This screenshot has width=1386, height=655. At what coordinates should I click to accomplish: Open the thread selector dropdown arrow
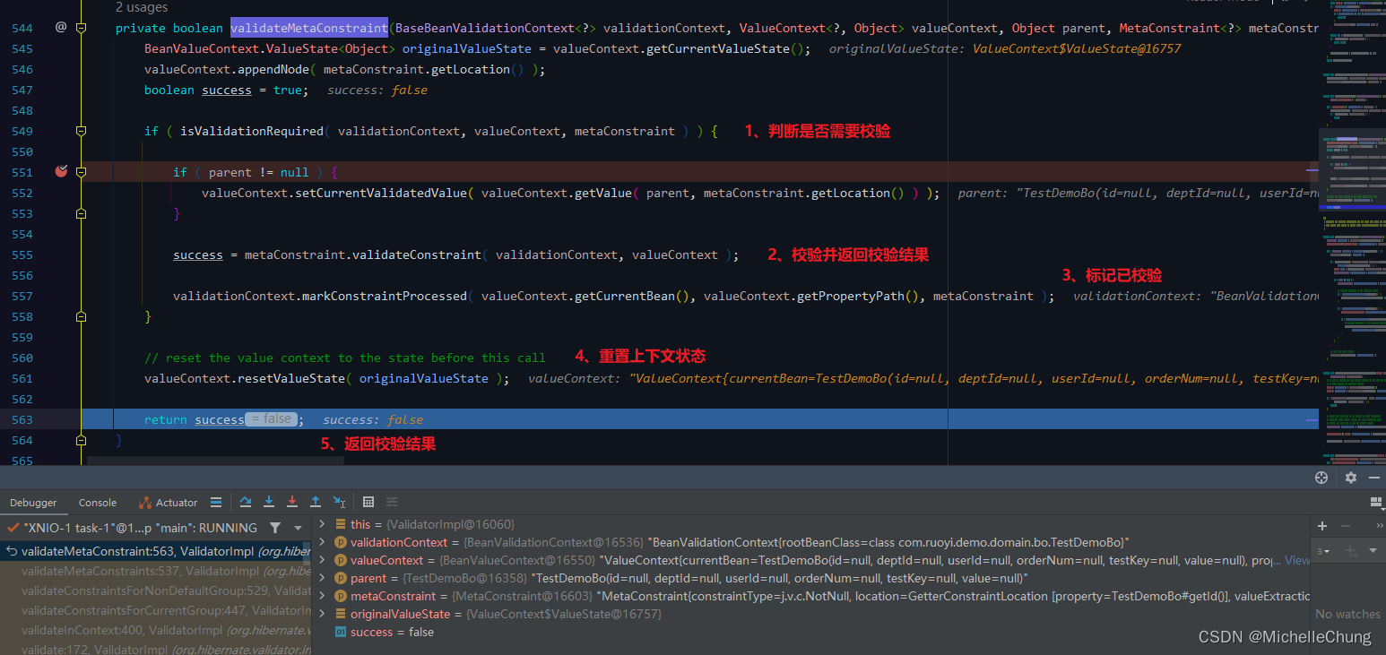coord(299,528)
